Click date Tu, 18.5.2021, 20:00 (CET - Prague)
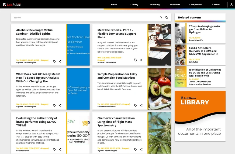Image resolution: width=235 pixels, height=154 pixels. pos(113,148)
